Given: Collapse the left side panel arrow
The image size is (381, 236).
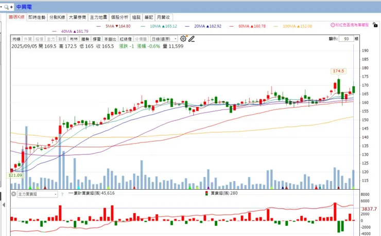Looking at the screenshot, I should [4, 205].
